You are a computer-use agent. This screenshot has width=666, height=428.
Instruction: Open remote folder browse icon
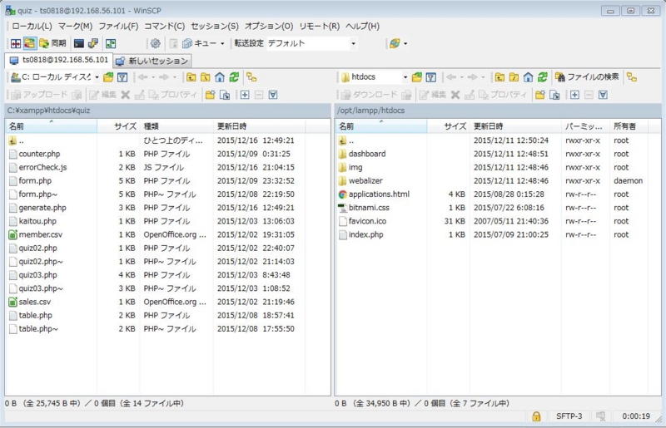coord(417,77)
